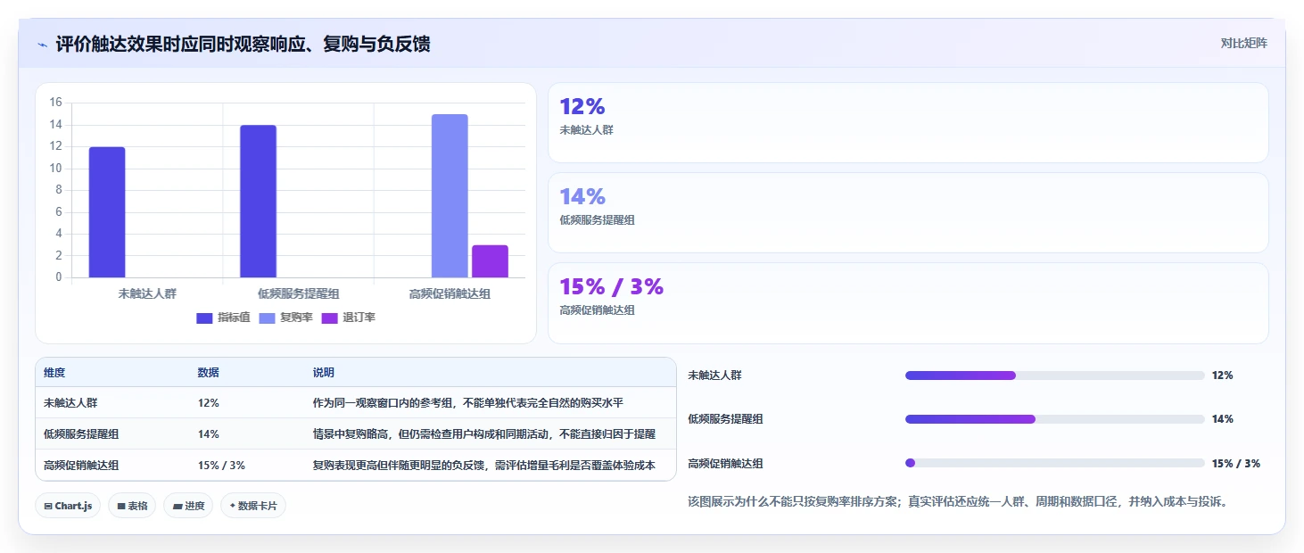Click the 14% value in the table
The height and width of the screenshot is (553, 1304).
pyautogui.click(x=209, y=433)
